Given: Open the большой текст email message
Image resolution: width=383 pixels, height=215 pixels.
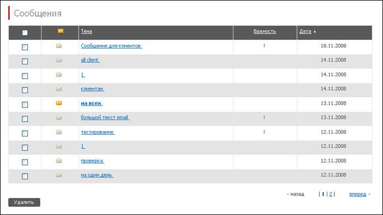Looking at the screenshot, I should (x=105, y=117).
